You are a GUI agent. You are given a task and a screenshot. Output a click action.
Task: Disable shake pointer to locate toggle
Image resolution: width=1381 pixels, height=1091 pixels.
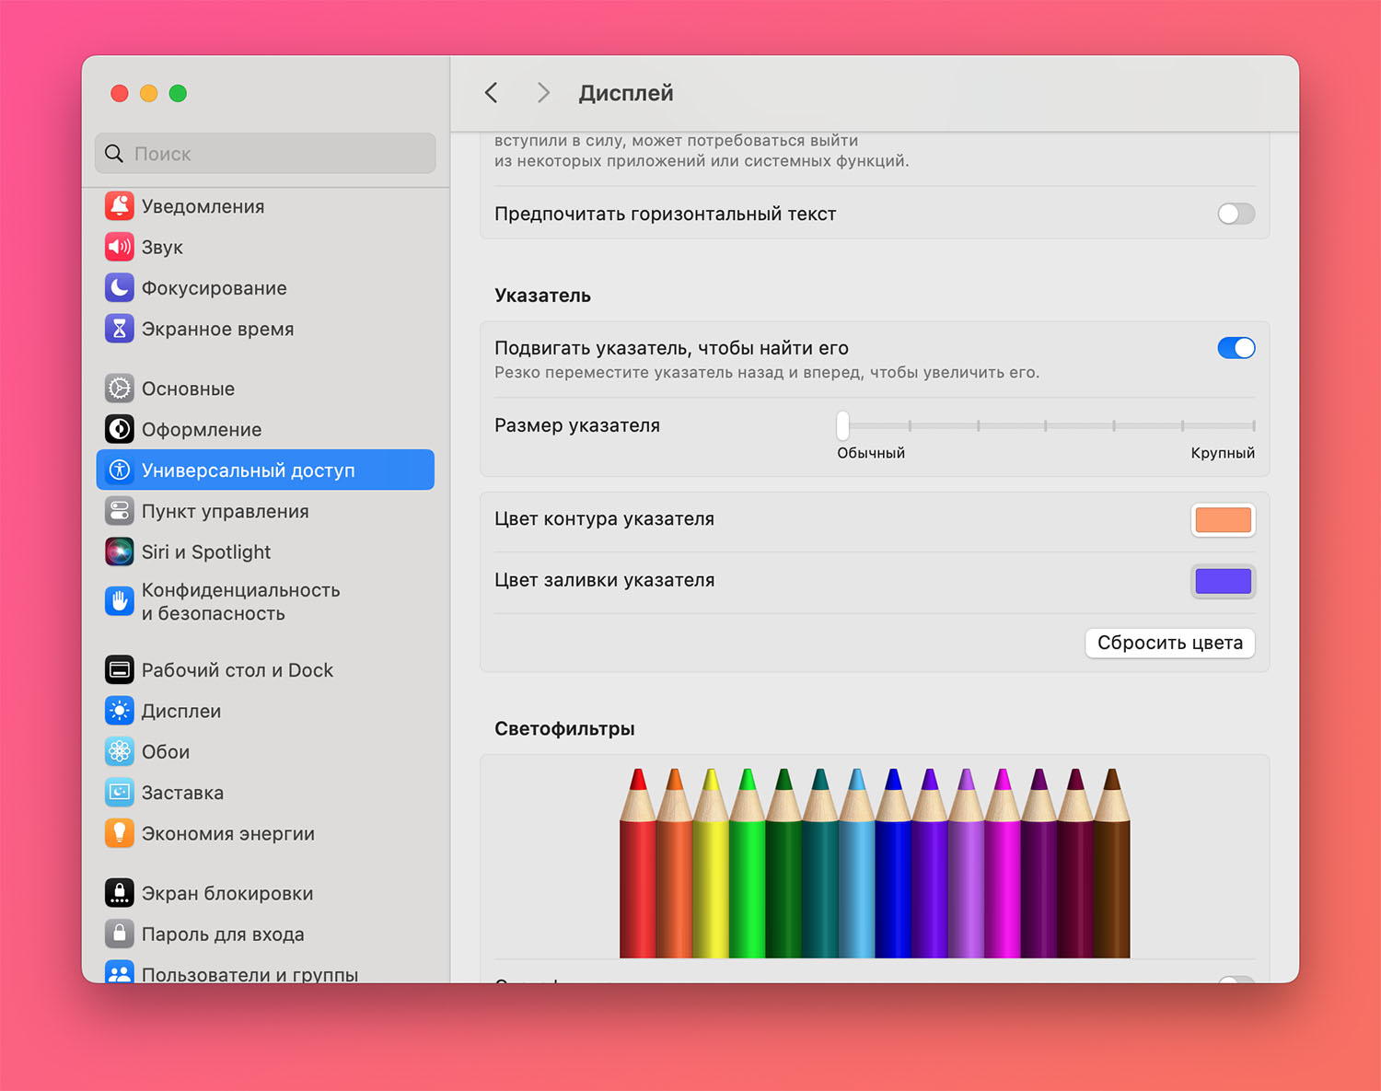pyautogui.click(x=1236, y=348)
